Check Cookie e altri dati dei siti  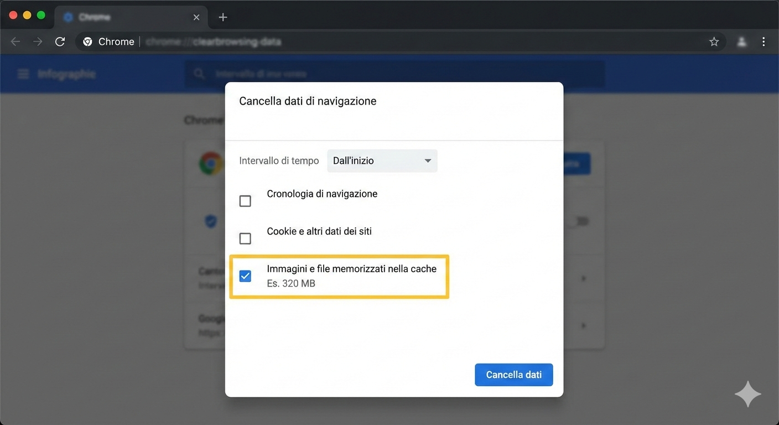[245, 239]
